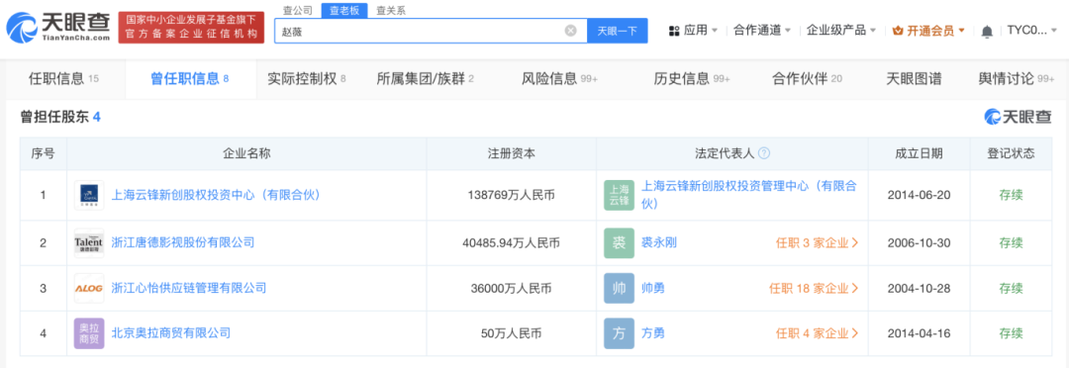This screenshot has height=368, width=1069.
Task: Open legal representative 方勇 link
Action: (x=653, y=334)
